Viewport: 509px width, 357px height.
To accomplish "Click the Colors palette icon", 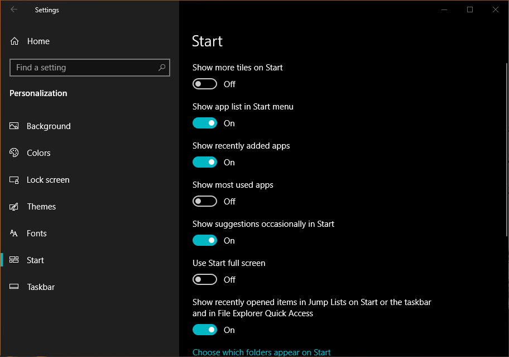I will pos(15,153).
